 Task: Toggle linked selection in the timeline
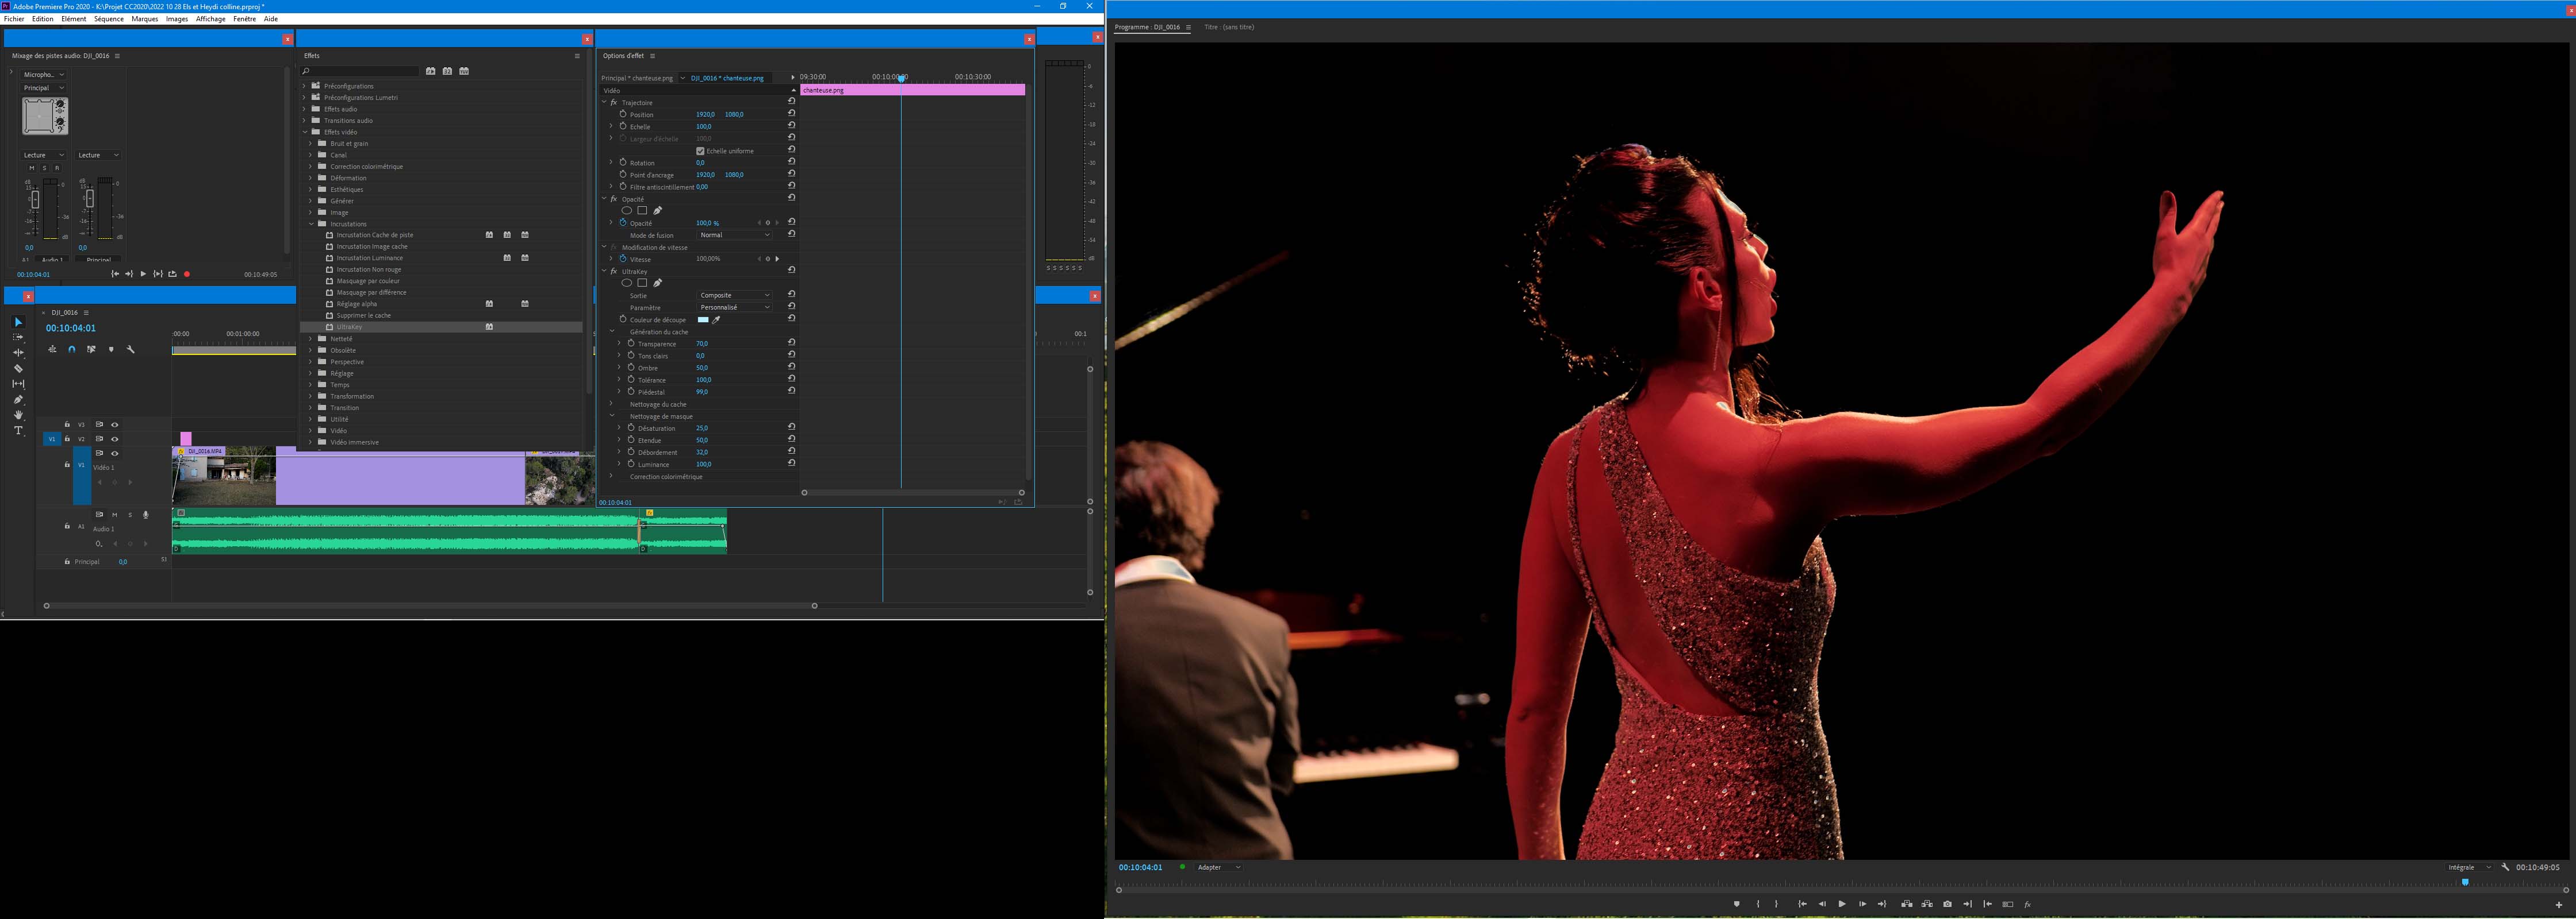click(91, 350)
